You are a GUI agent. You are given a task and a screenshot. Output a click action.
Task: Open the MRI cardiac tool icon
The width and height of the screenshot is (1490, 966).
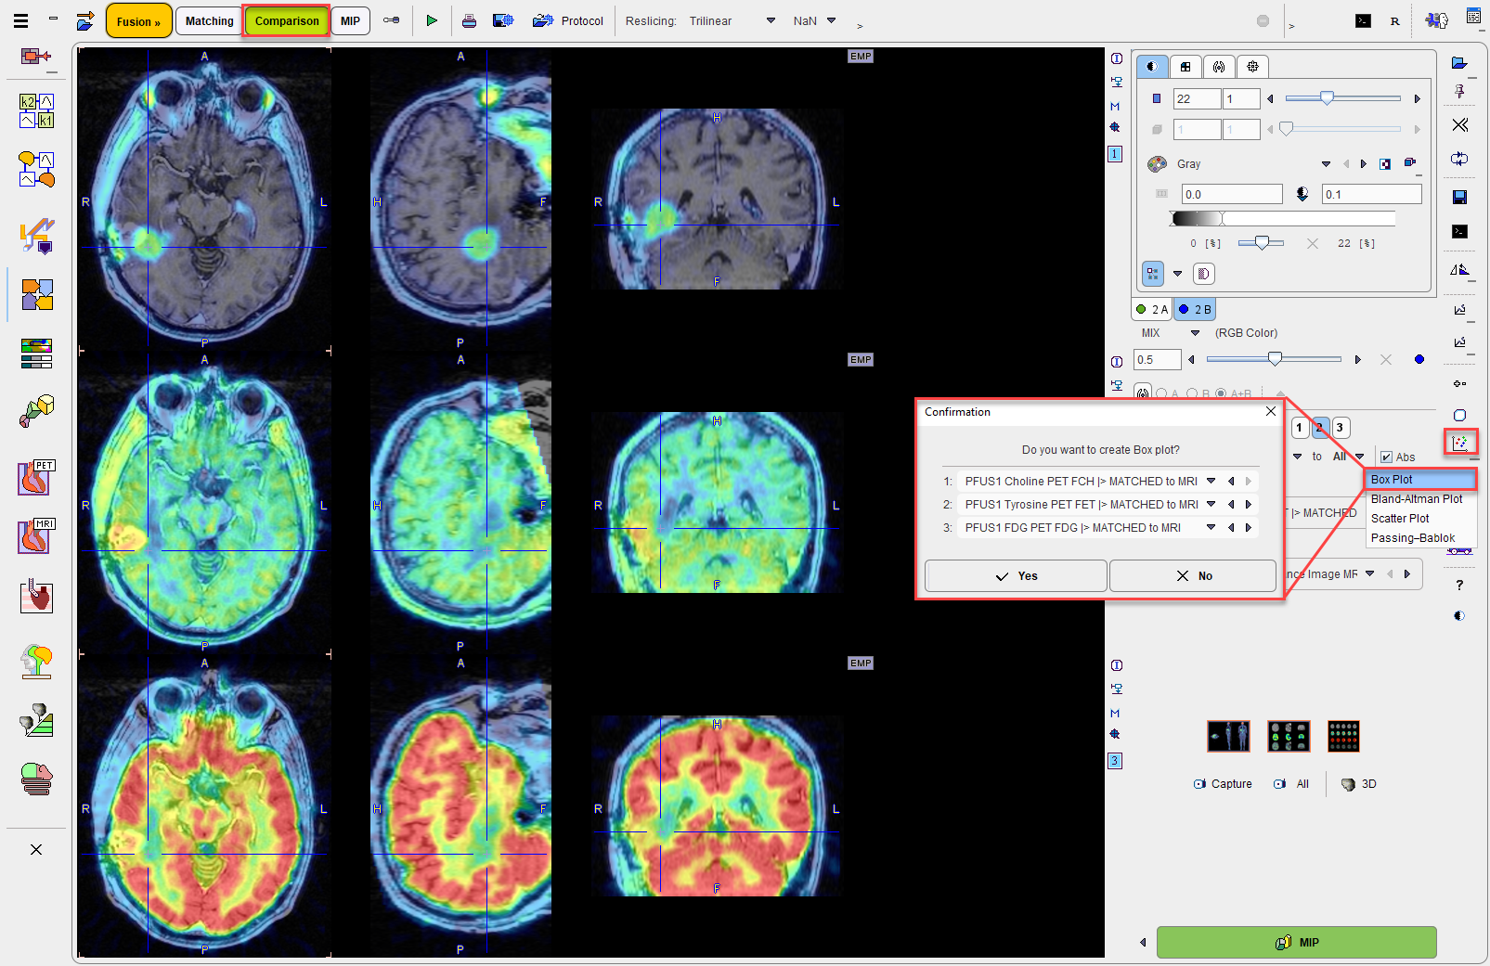(x=37, y=536)
